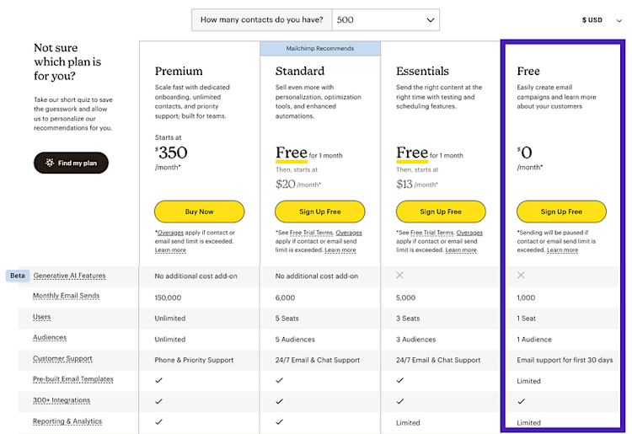
Task: Click the Standard checkmark for 300+ Integrations
Action: click(x=279, y=401)
